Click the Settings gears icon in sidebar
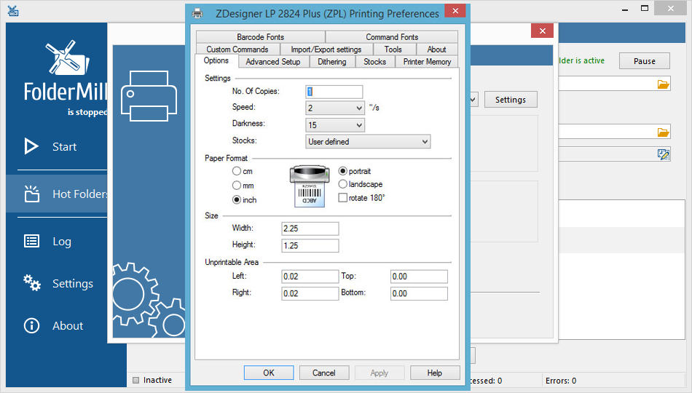 point(32,282)
